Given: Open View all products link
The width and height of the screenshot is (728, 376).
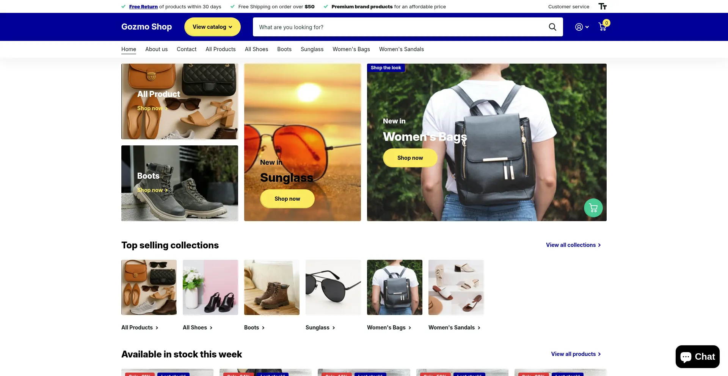Looking at the screenshot, I should click(x=576, y=354).
